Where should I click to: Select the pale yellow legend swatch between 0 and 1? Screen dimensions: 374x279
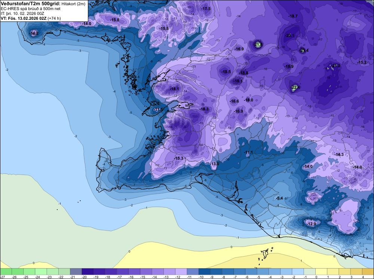point(322,272)
